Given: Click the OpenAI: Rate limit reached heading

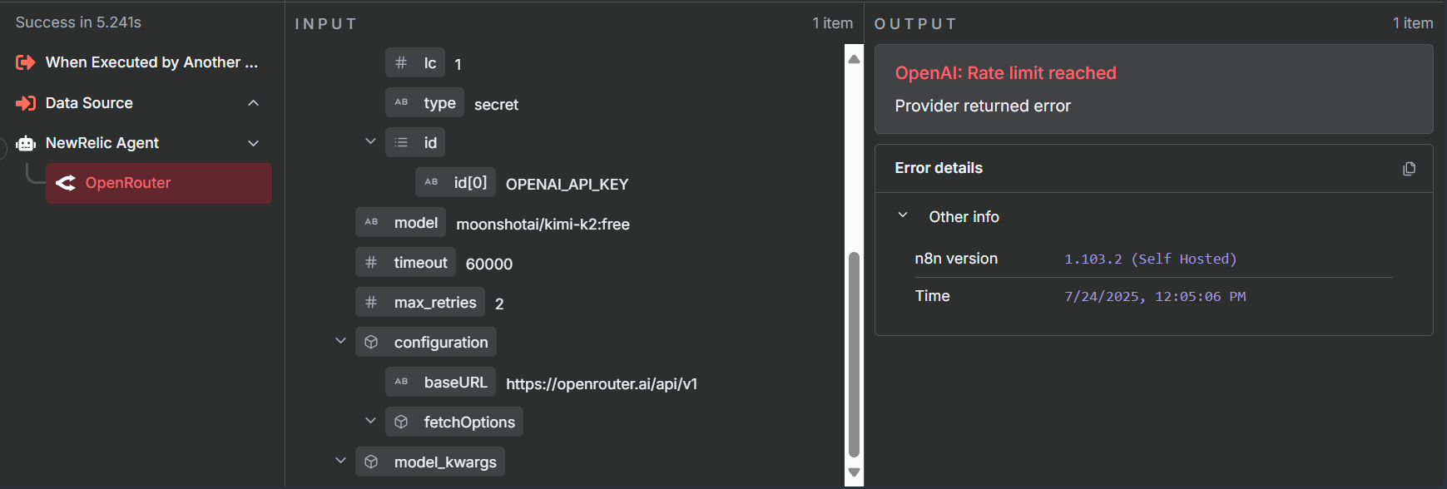Looking at the screenshot, I should tap(1005, 73).
